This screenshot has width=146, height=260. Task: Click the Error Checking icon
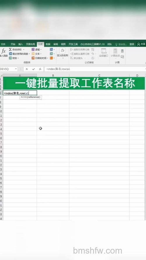(x=93, y=54)
